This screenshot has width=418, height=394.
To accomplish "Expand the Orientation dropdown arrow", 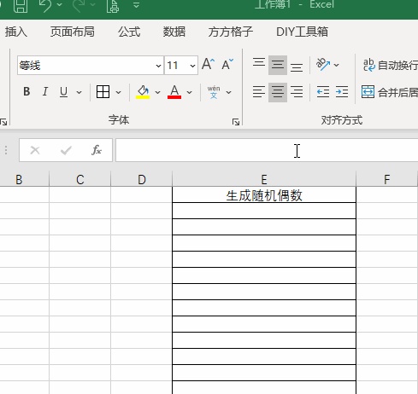I will point(336,65).
